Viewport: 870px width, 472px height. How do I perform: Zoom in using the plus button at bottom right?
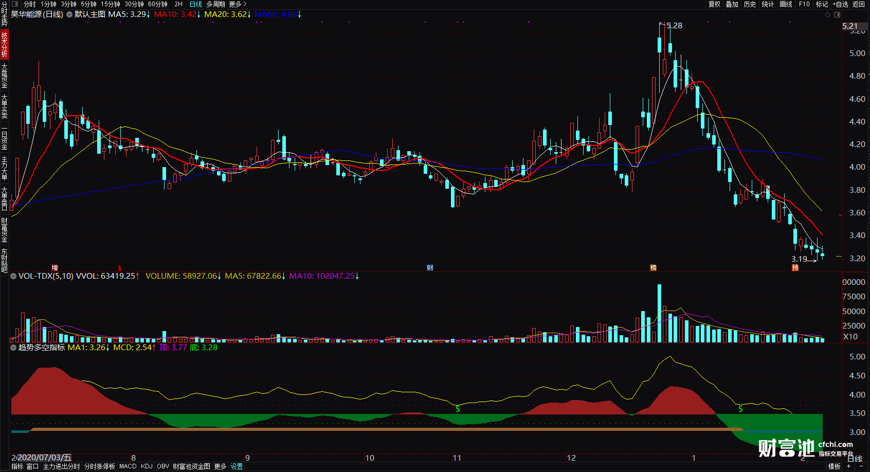(x=849, y=466)
